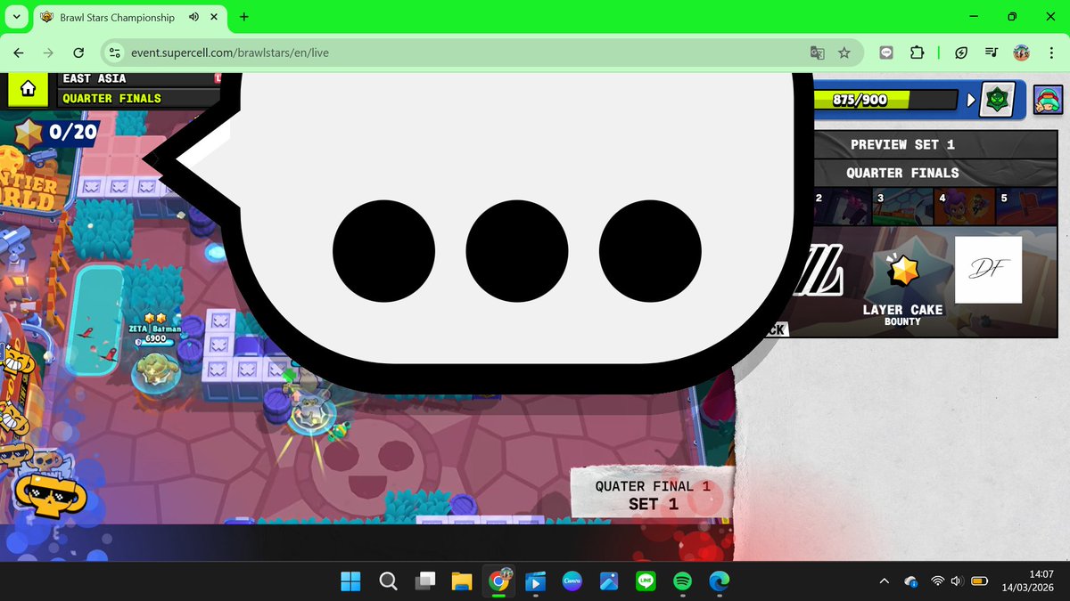Choose match thumbnail number 5
1070x601 pixels.
coord(1025,205)
